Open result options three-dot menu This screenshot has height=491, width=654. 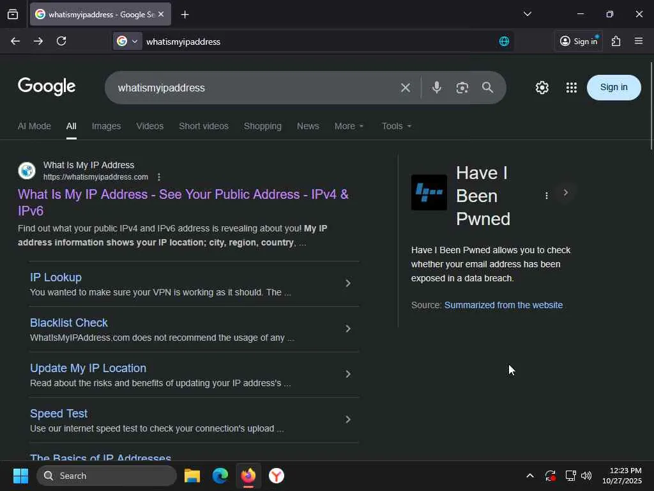coord(159,177)
